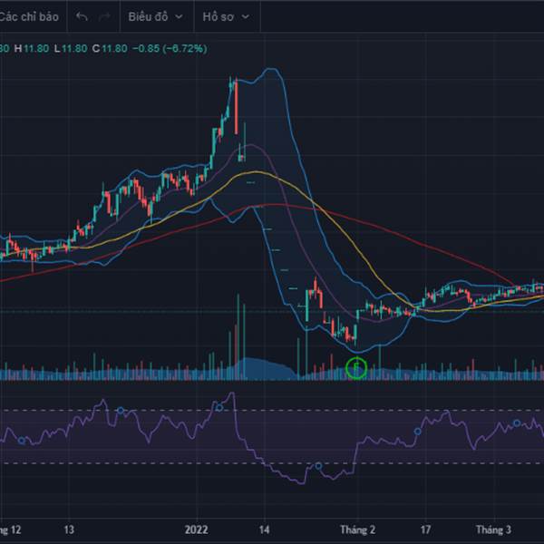
Task: Click the 14 date label on time axis
Action: pyautogui.click(x=264, y=529)
